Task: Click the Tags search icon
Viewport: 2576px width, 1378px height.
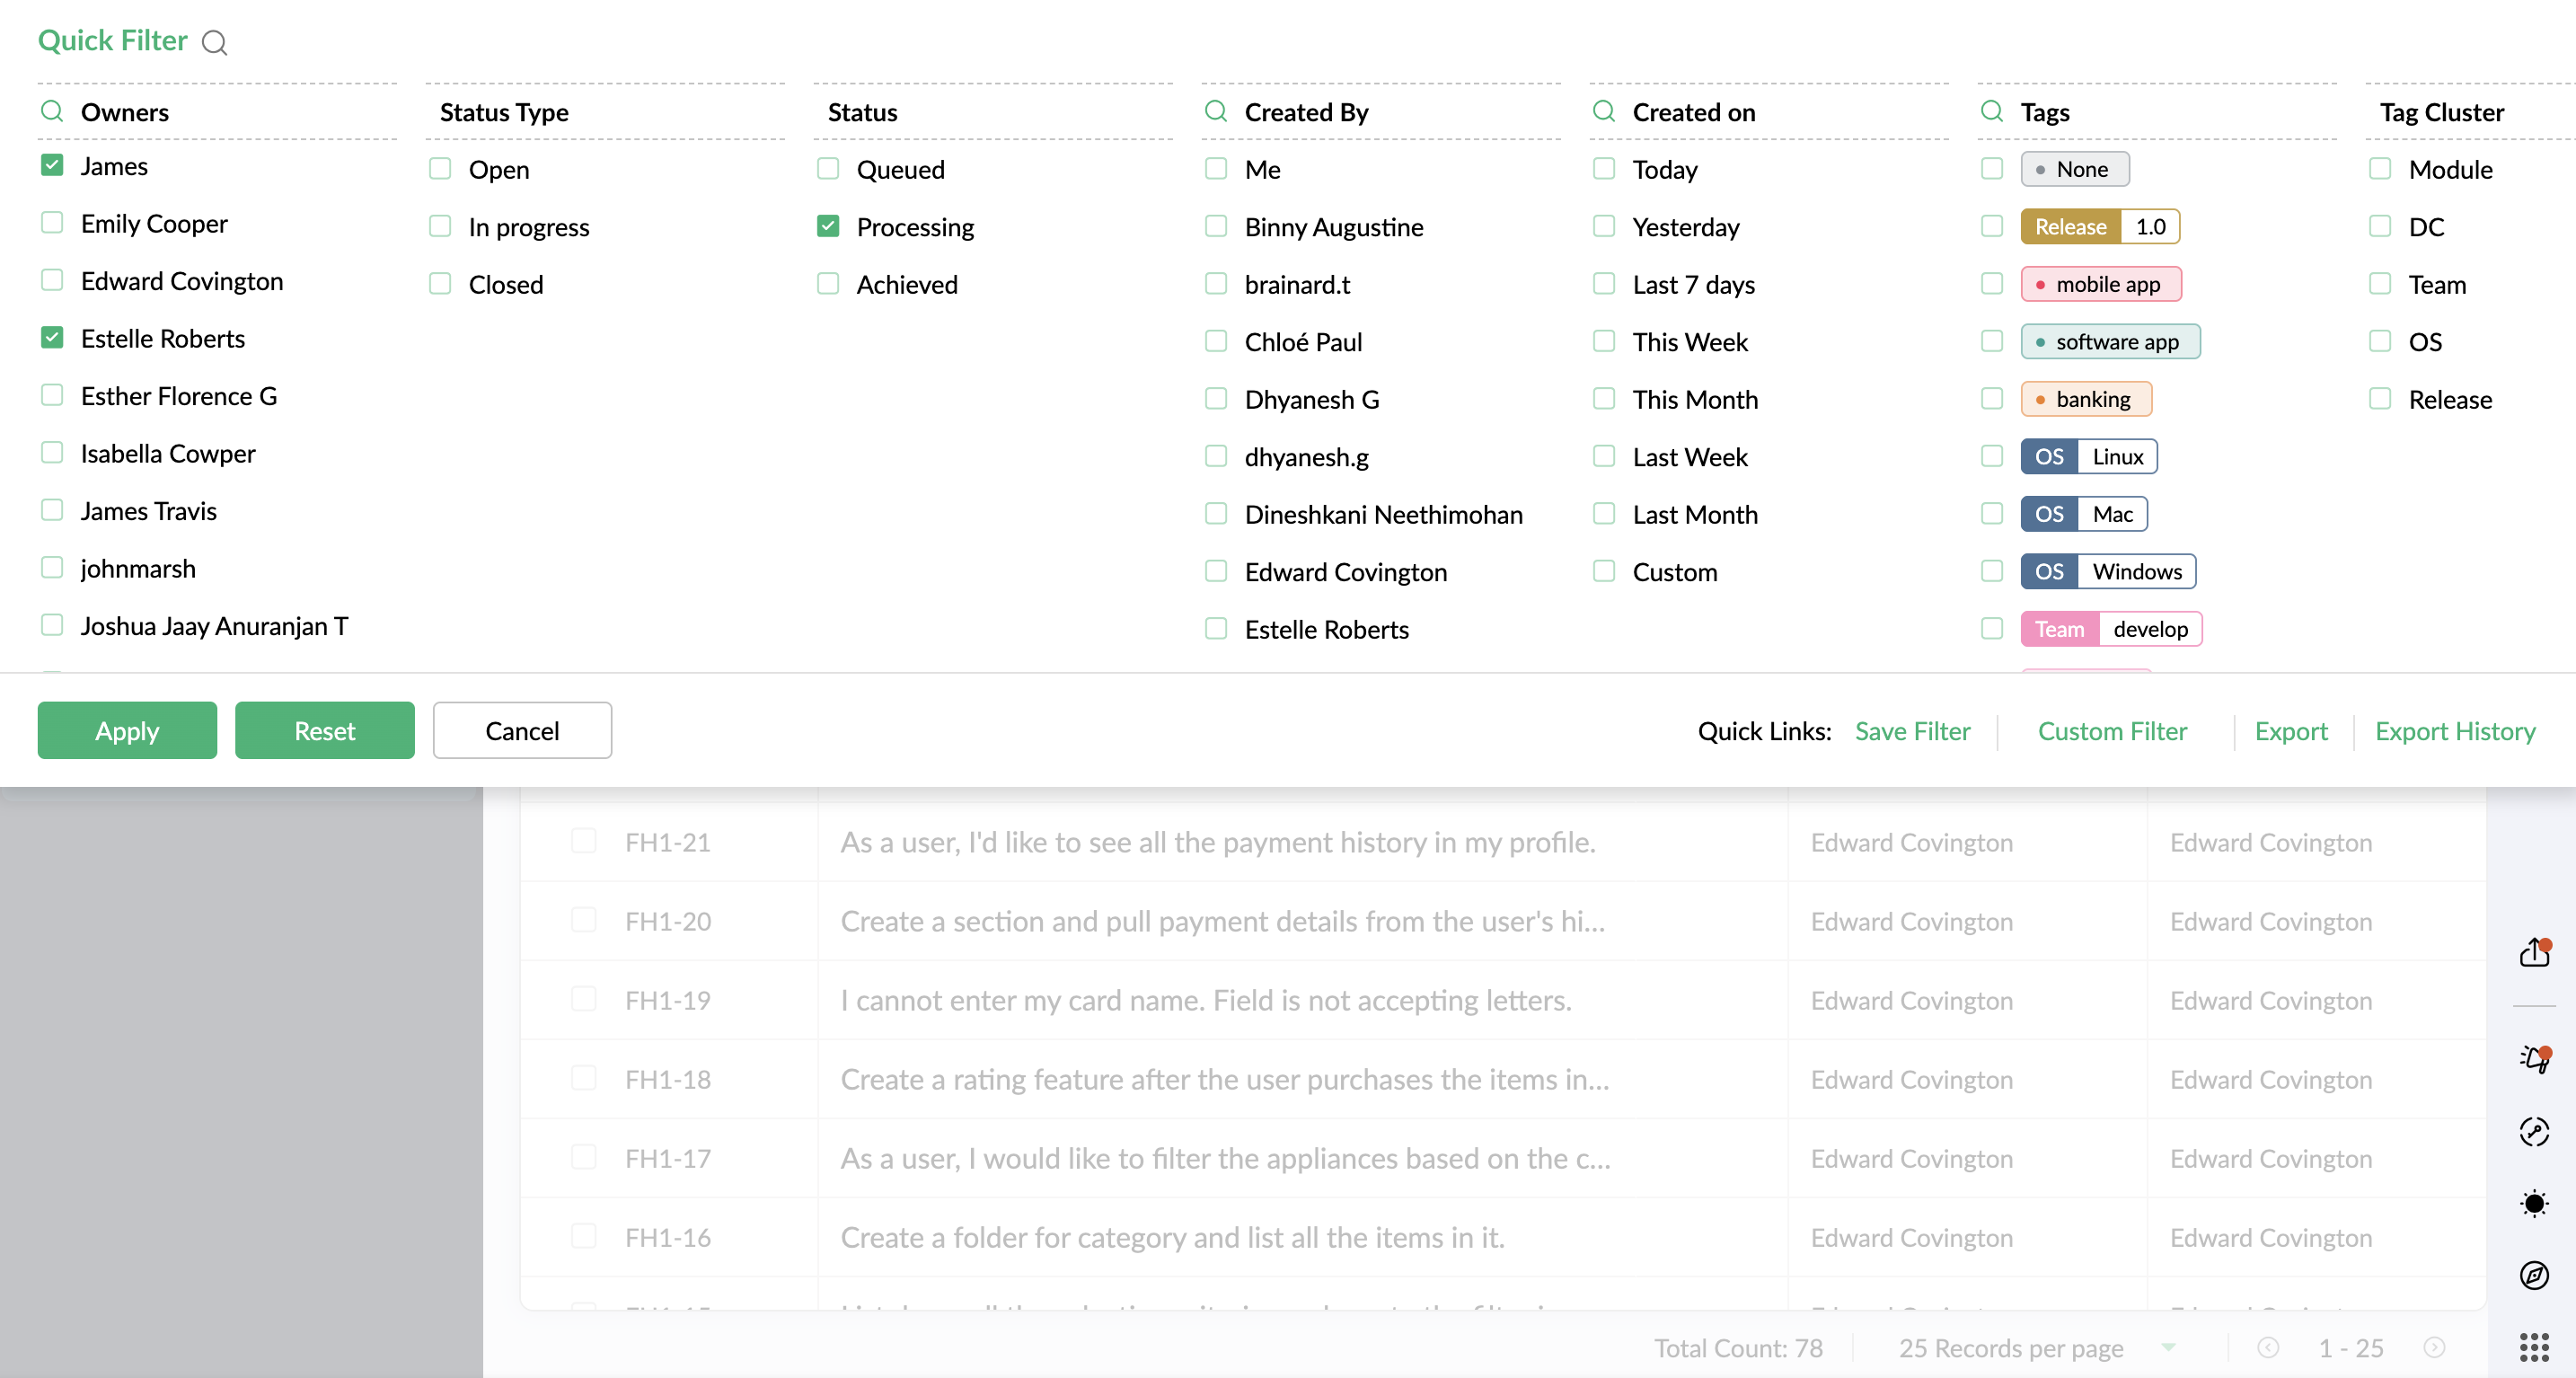Action: [x=1992, y=111]
